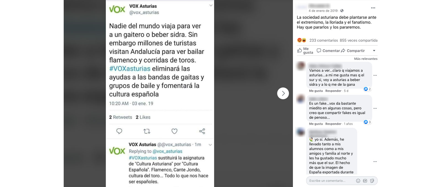This screenshot has height=187, width=443.
Task: Click the Comentar speech bubble button
Action: [328, 51]
